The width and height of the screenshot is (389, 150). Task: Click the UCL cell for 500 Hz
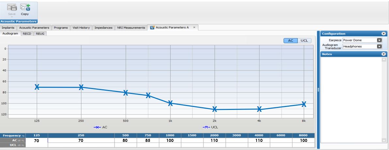[x=126, y=145]
